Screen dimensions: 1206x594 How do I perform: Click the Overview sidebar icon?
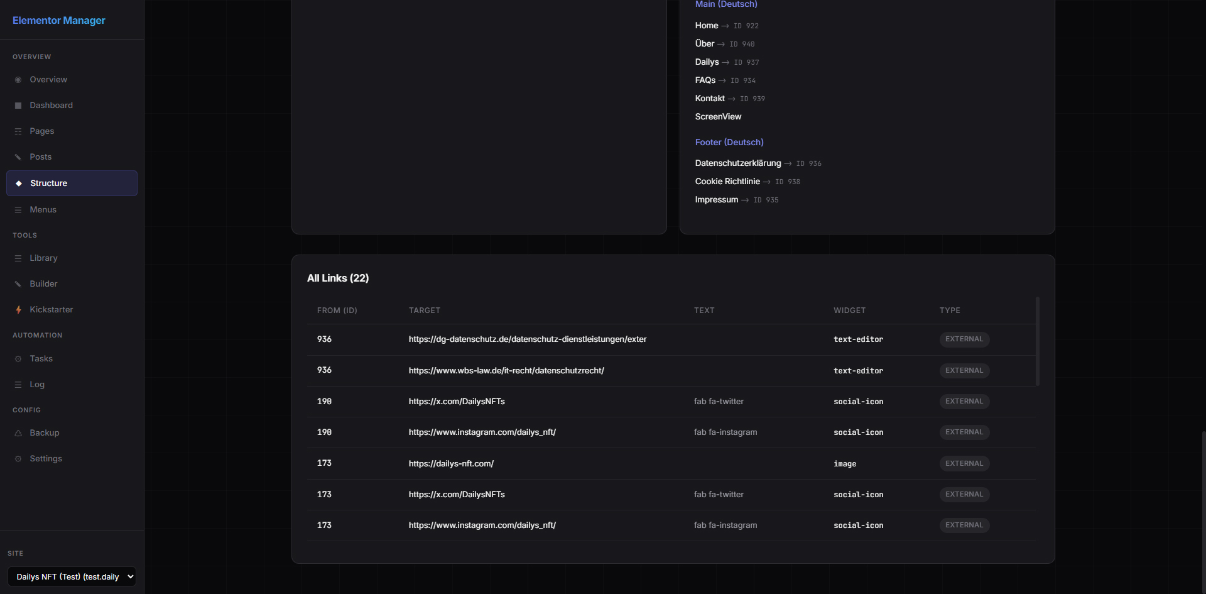point(18,80)
